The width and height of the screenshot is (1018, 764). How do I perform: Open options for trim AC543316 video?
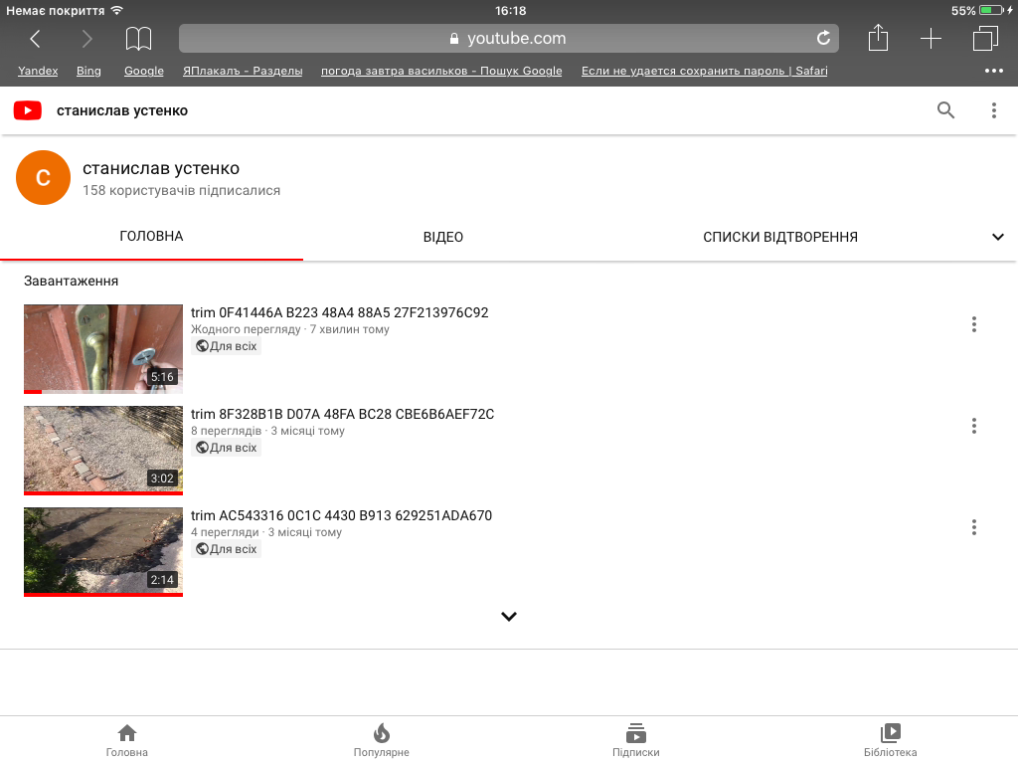974,527
